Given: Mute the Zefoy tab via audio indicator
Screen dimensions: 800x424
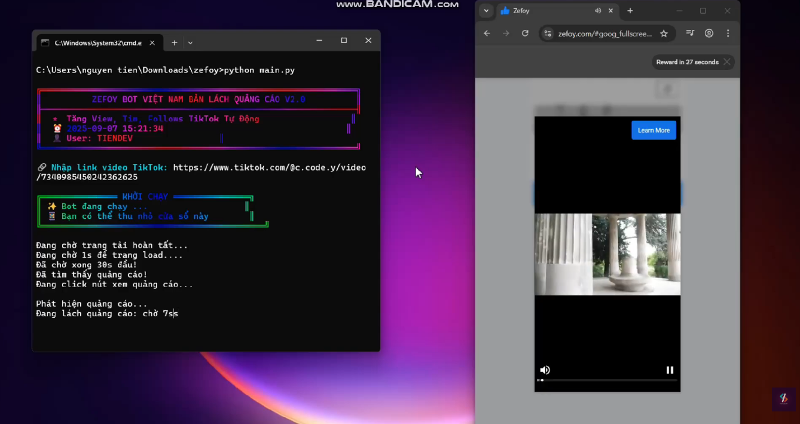Looking at the screenshot, I should (x=598, y=11).
